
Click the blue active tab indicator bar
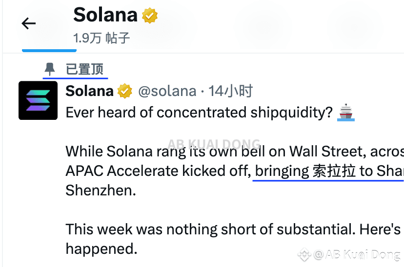[x=49, y=50]
